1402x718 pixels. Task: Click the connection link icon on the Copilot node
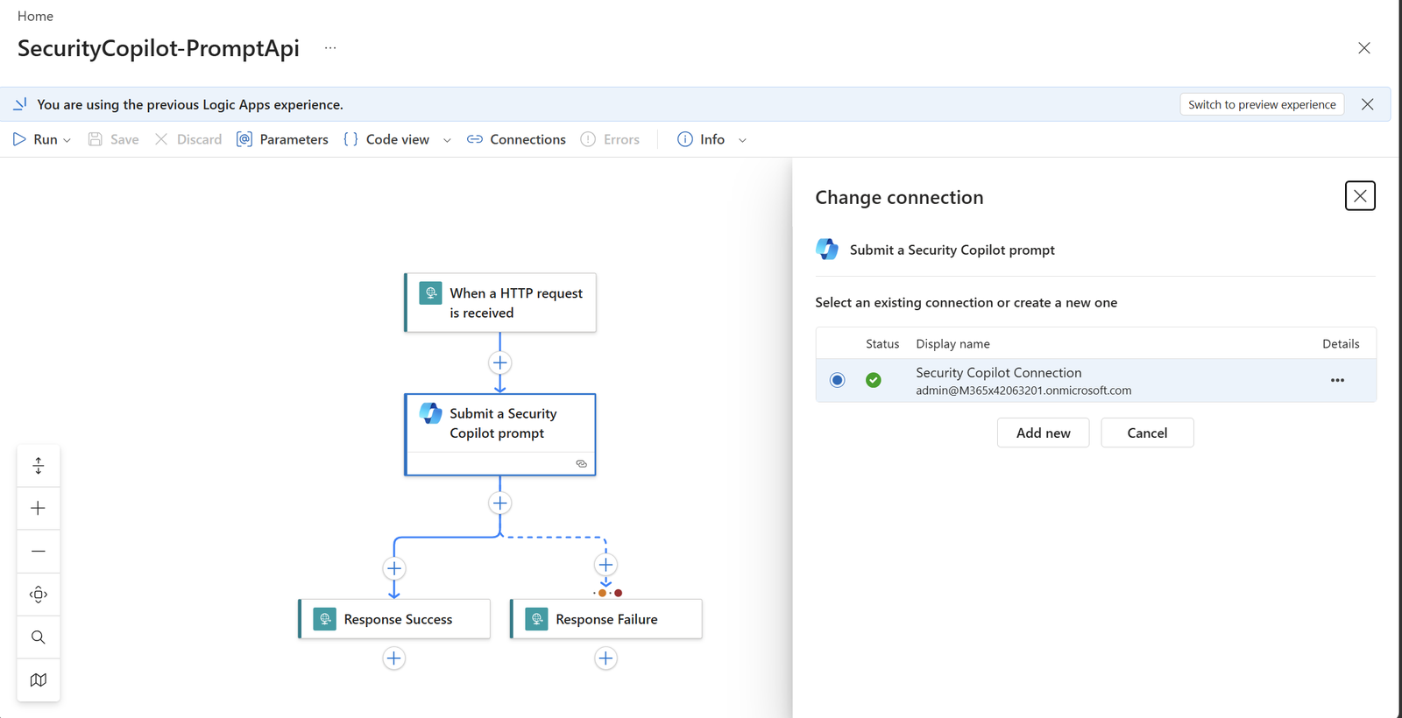point(581,464)
